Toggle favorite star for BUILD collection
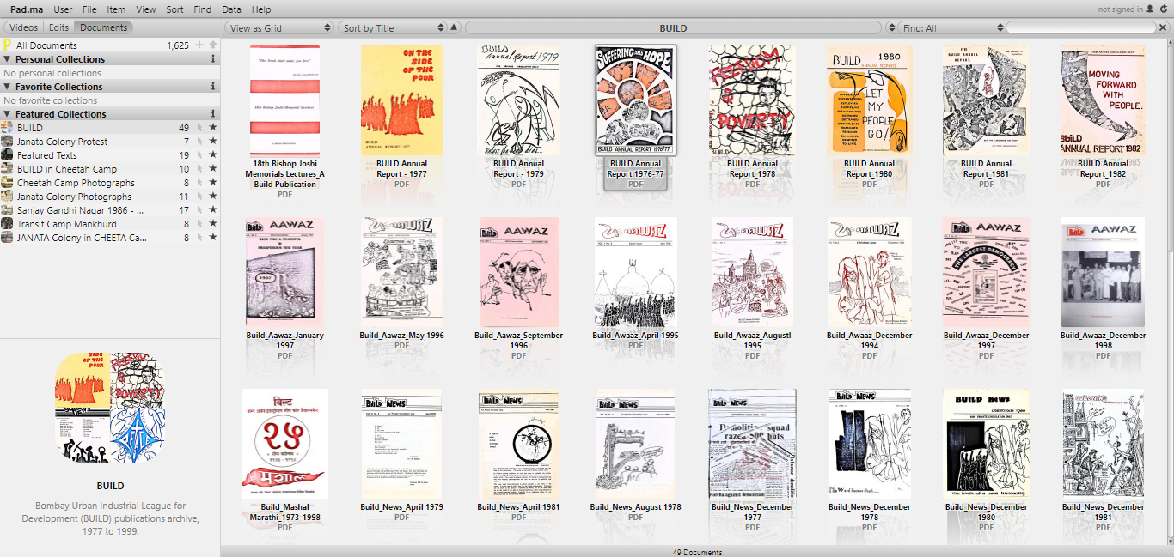 pos(213,128)
